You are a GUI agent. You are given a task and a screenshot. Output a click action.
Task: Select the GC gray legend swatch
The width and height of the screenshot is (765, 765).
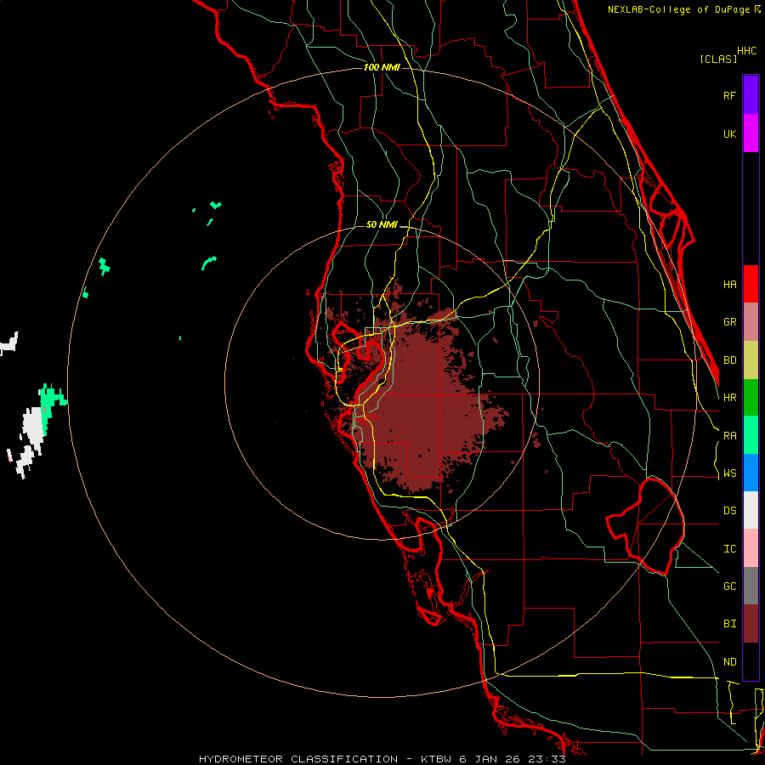point(751,586)
